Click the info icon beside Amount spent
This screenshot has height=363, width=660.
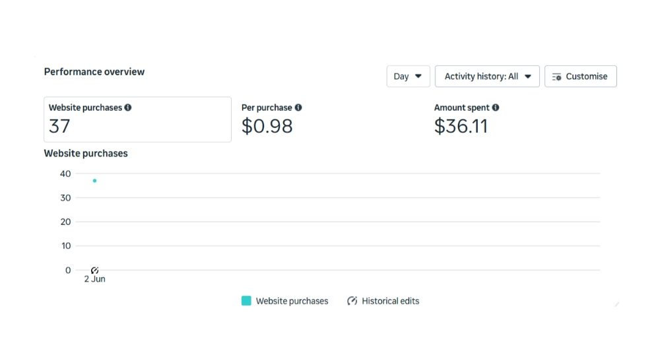496,108
